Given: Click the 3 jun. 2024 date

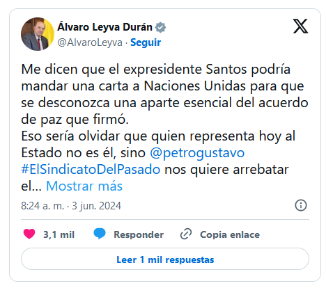Looking at the screenshot, I should point(97,206).
